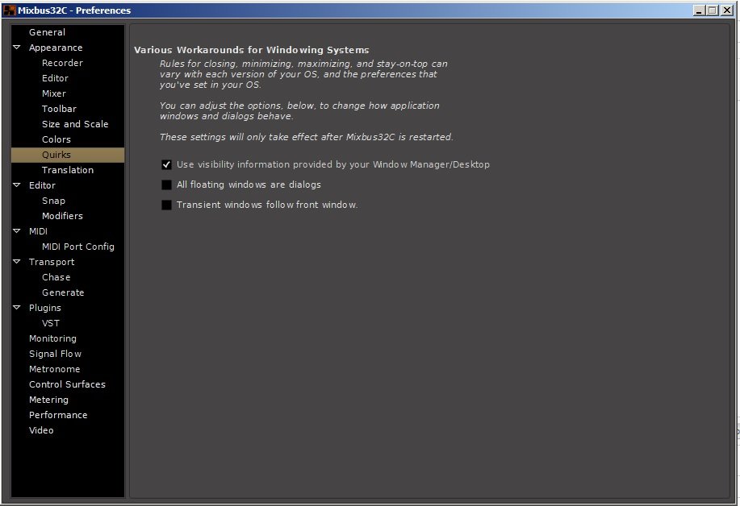This screenshot has width=740, height=506.
Task: Collapse the MIDI section triangle
Action: click(17, 231)
